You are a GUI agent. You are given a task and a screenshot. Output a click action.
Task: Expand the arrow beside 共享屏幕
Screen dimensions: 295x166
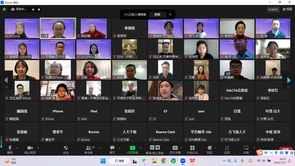click(x=141, y=148)
